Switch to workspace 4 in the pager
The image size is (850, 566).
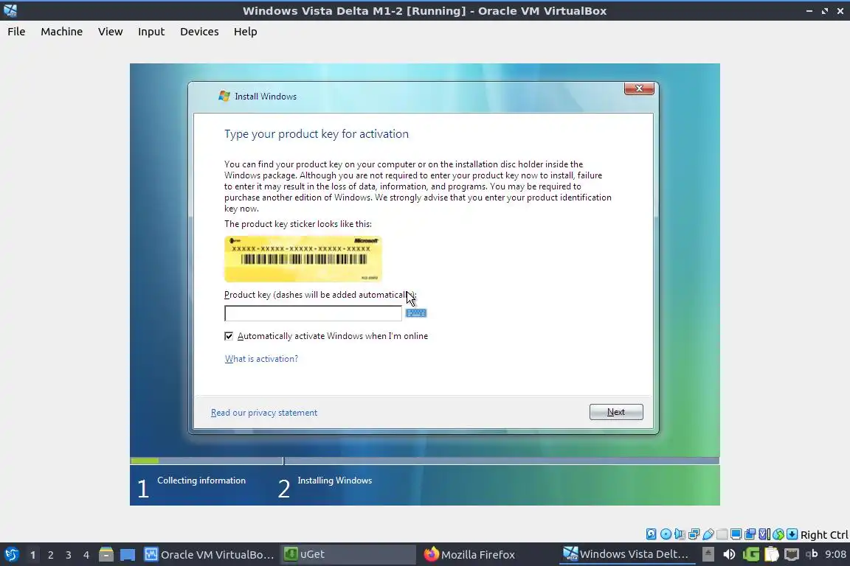click(86, 555)
